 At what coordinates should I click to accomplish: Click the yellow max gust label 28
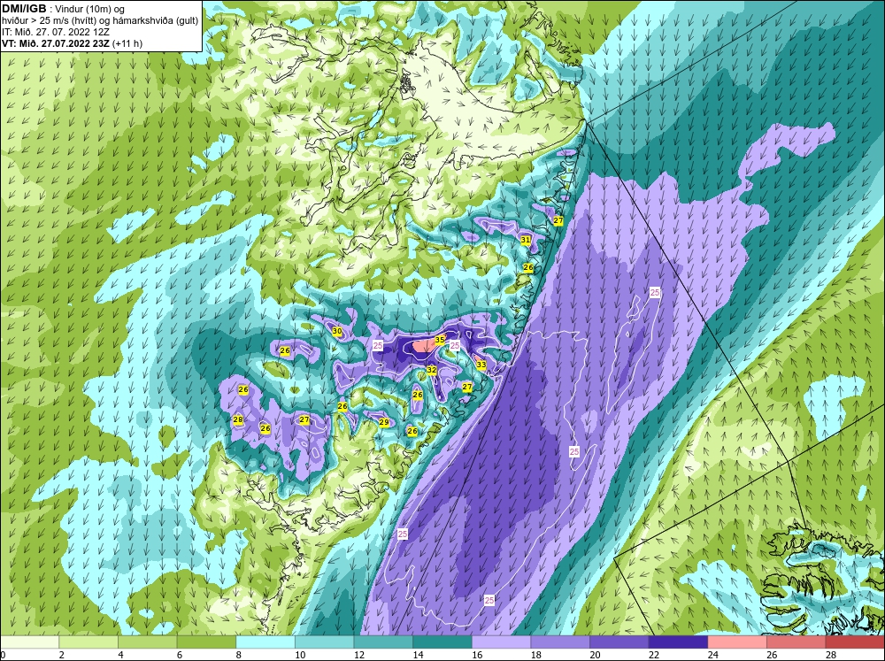pos(237,419)
